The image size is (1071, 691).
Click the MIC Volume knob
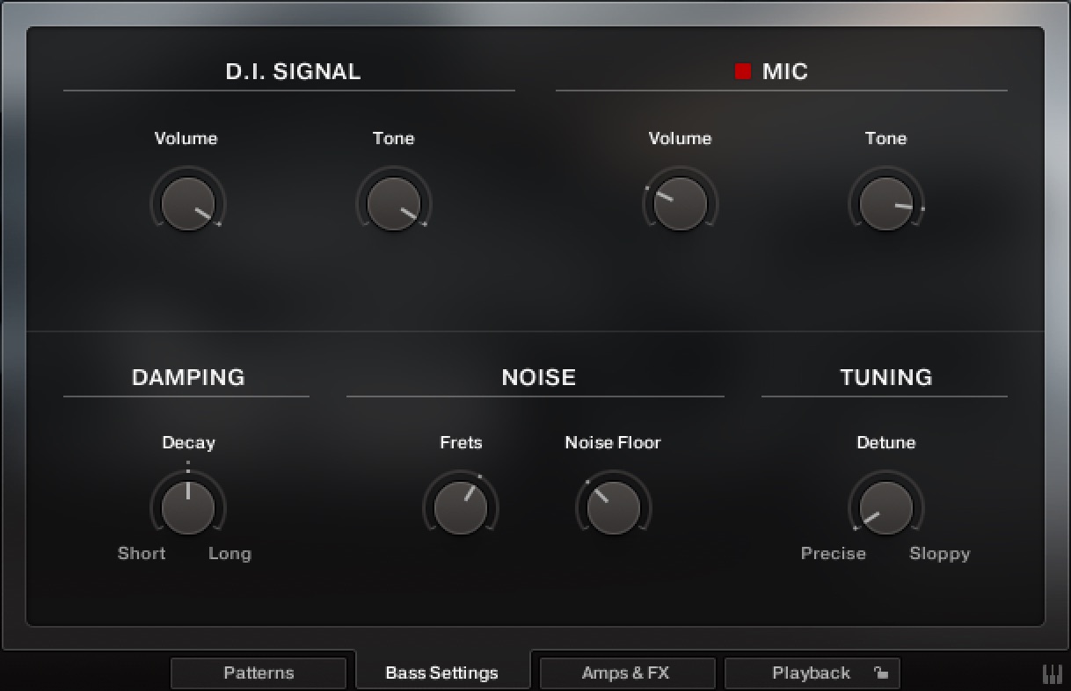(x=681, y=204)
